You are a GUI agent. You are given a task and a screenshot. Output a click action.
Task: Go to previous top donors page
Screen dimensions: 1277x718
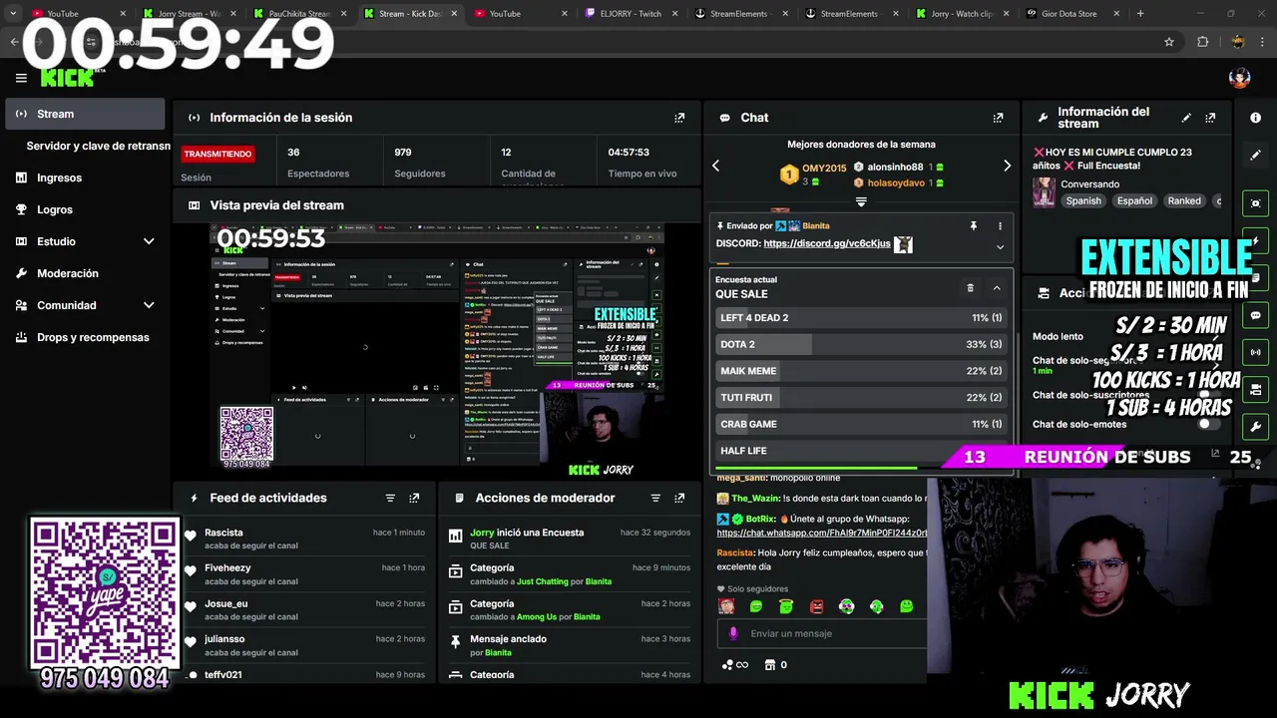click(x=715, y=166)
